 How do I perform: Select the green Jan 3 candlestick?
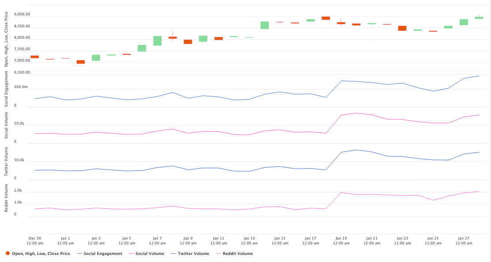pyautogui.click(x=96, y=58)
